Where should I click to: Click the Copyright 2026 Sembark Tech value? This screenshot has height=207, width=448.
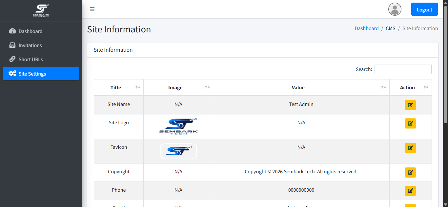(301, 172)
